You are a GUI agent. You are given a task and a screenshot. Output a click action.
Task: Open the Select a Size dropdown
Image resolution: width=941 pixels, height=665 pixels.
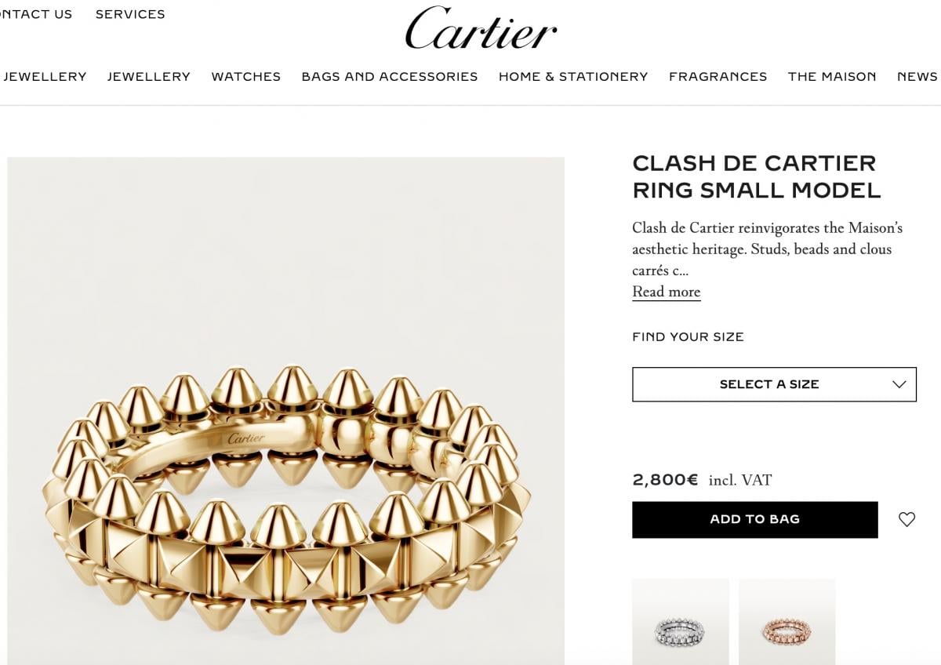tap(774, 384)
